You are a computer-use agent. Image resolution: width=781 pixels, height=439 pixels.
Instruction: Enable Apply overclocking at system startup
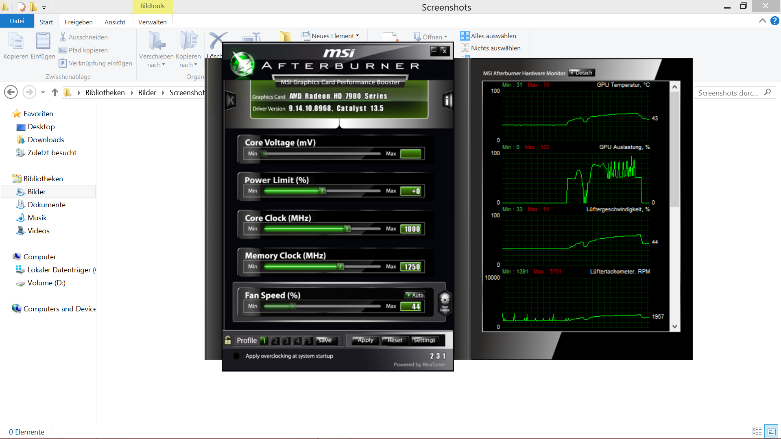(x=236, y=356)
